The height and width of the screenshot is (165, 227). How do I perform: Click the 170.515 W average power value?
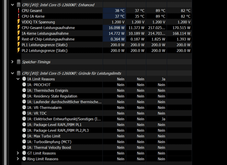pyautogui.click(x=181, y=28)
